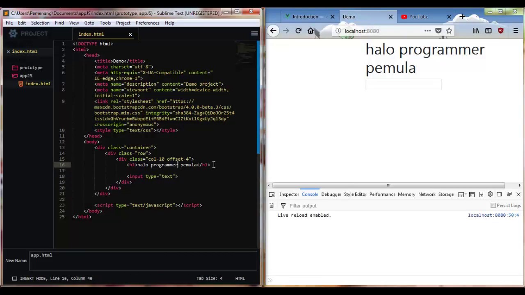The height and width of the screenshot is (295, 525).
Task: Click the code minimap in Sublime
Action: [246, 53]
